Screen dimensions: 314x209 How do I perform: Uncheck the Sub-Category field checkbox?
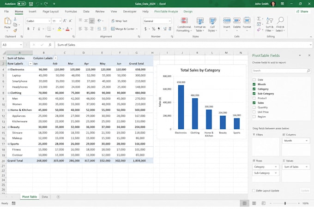254,94
